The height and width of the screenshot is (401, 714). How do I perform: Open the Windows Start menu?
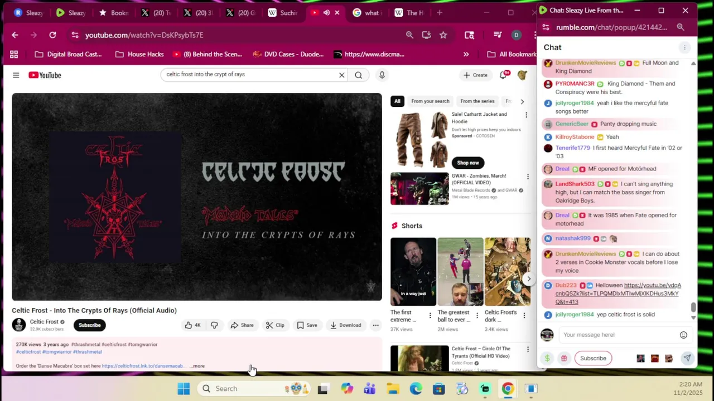point(184,389)
